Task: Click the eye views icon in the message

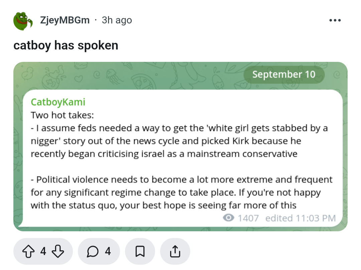Action: pos(228,218)
